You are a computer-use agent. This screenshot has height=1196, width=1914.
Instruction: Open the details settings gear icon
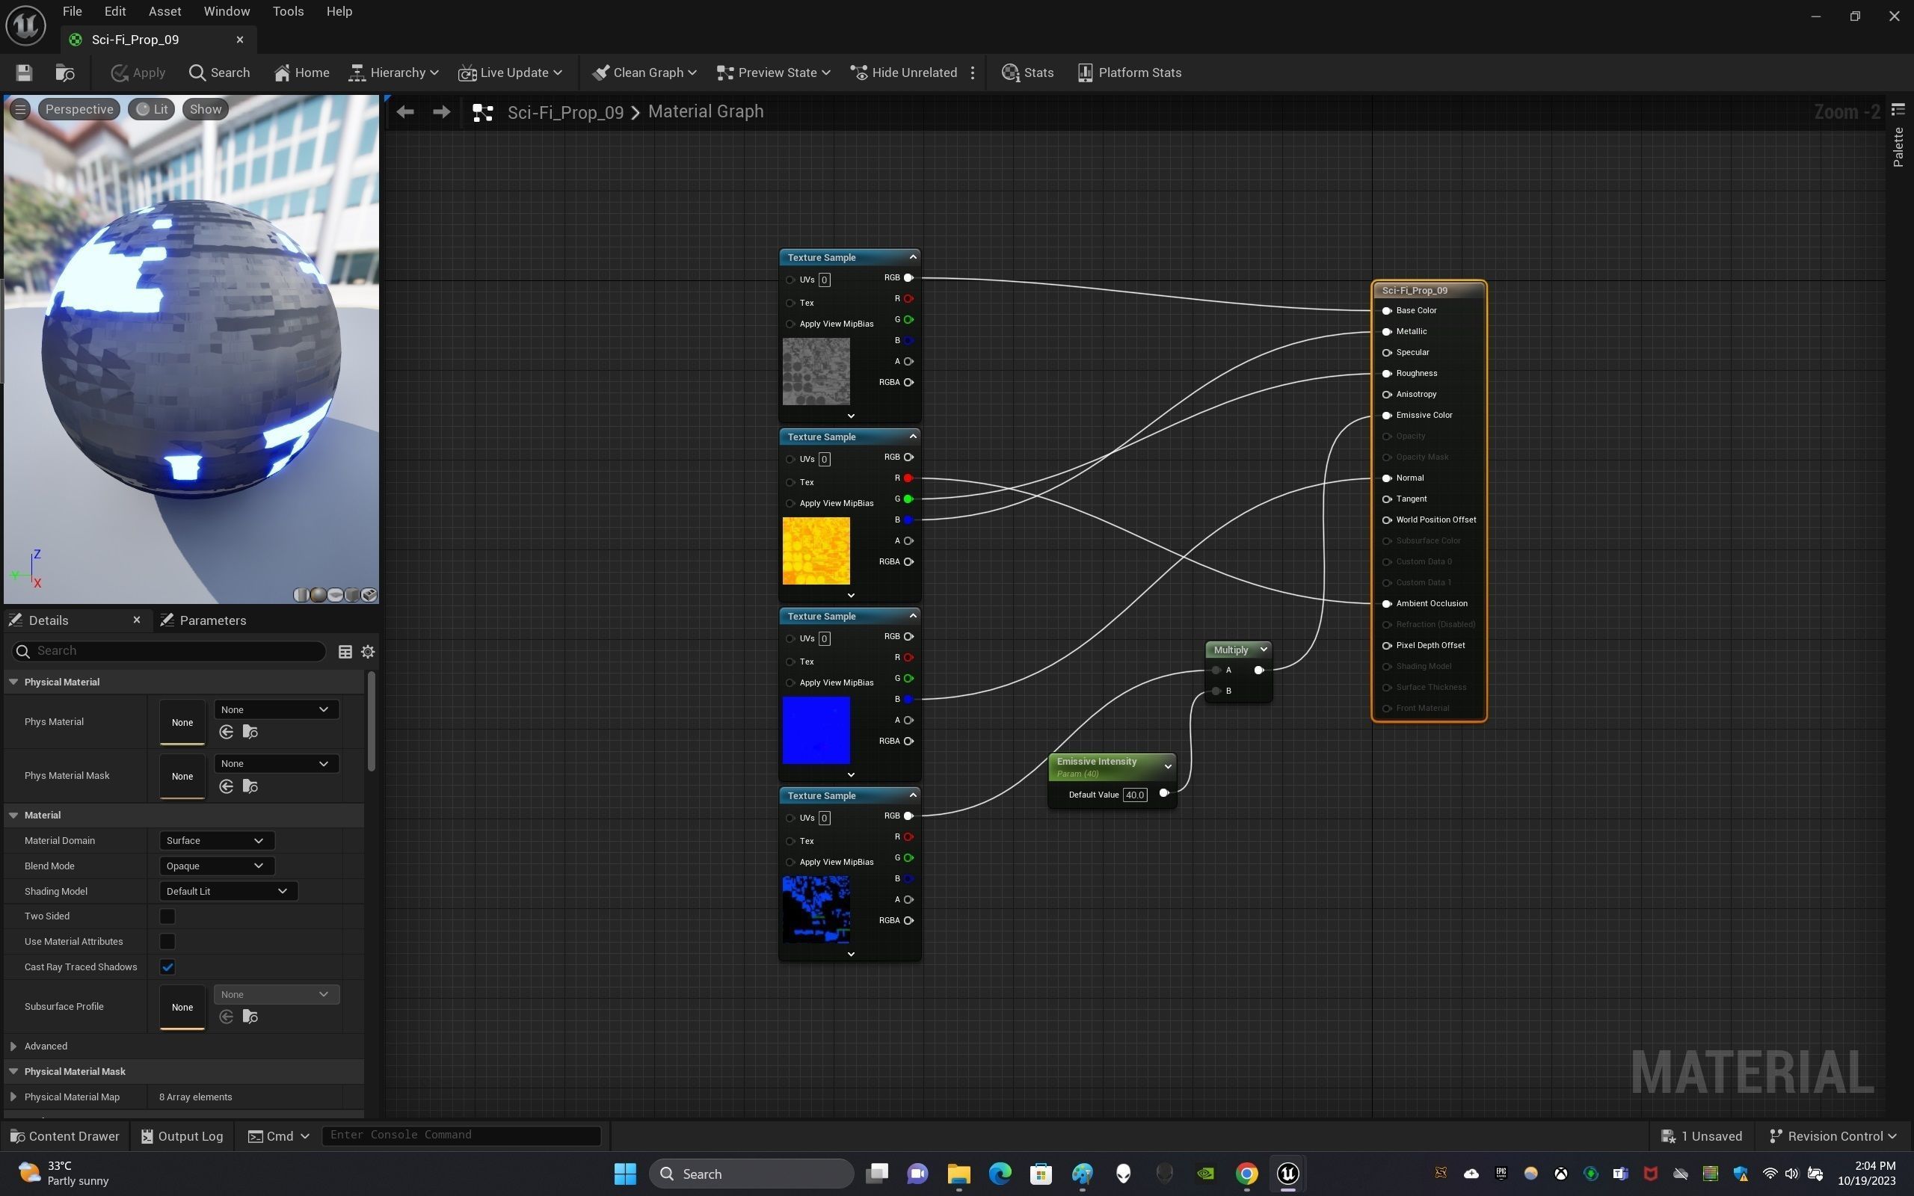(368, 652)
